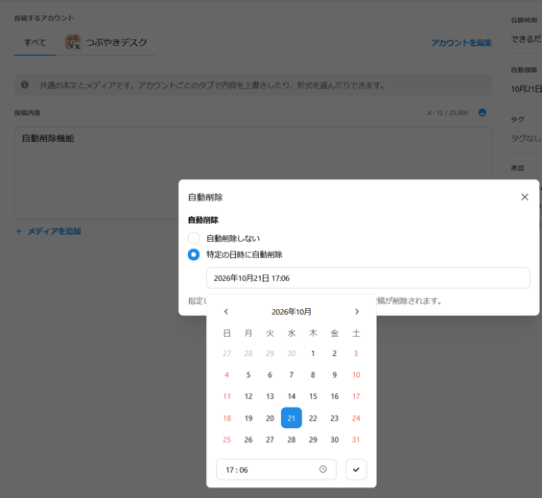Select October 5 in the calendar
Image resolution: width=542 pixels, height=498 pixels.
(x=248, y=374)
